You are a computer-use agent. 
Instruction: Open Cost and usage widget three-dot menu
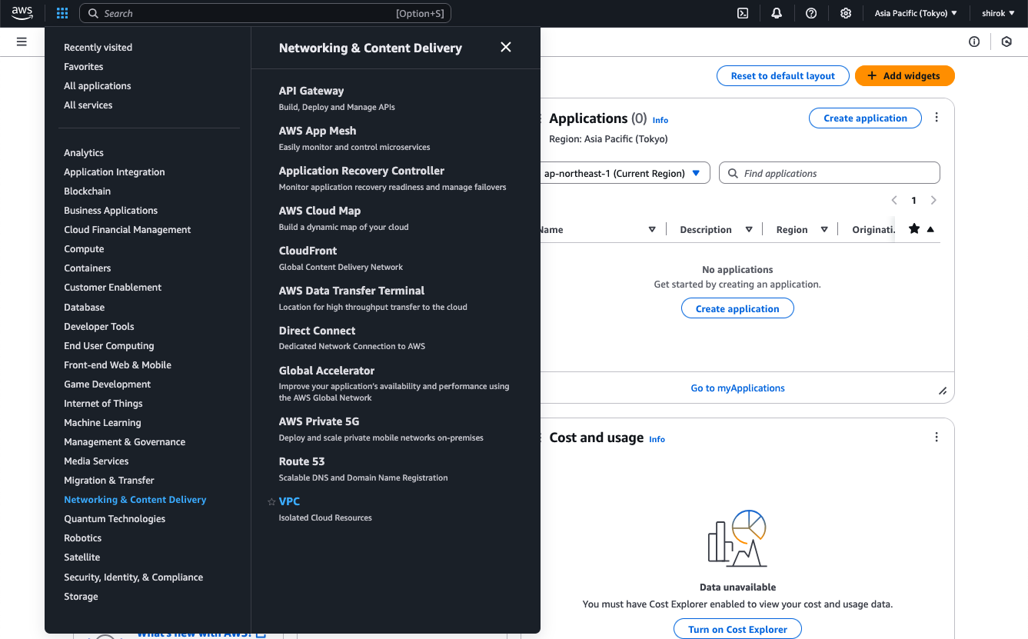[x=937, y=437]
